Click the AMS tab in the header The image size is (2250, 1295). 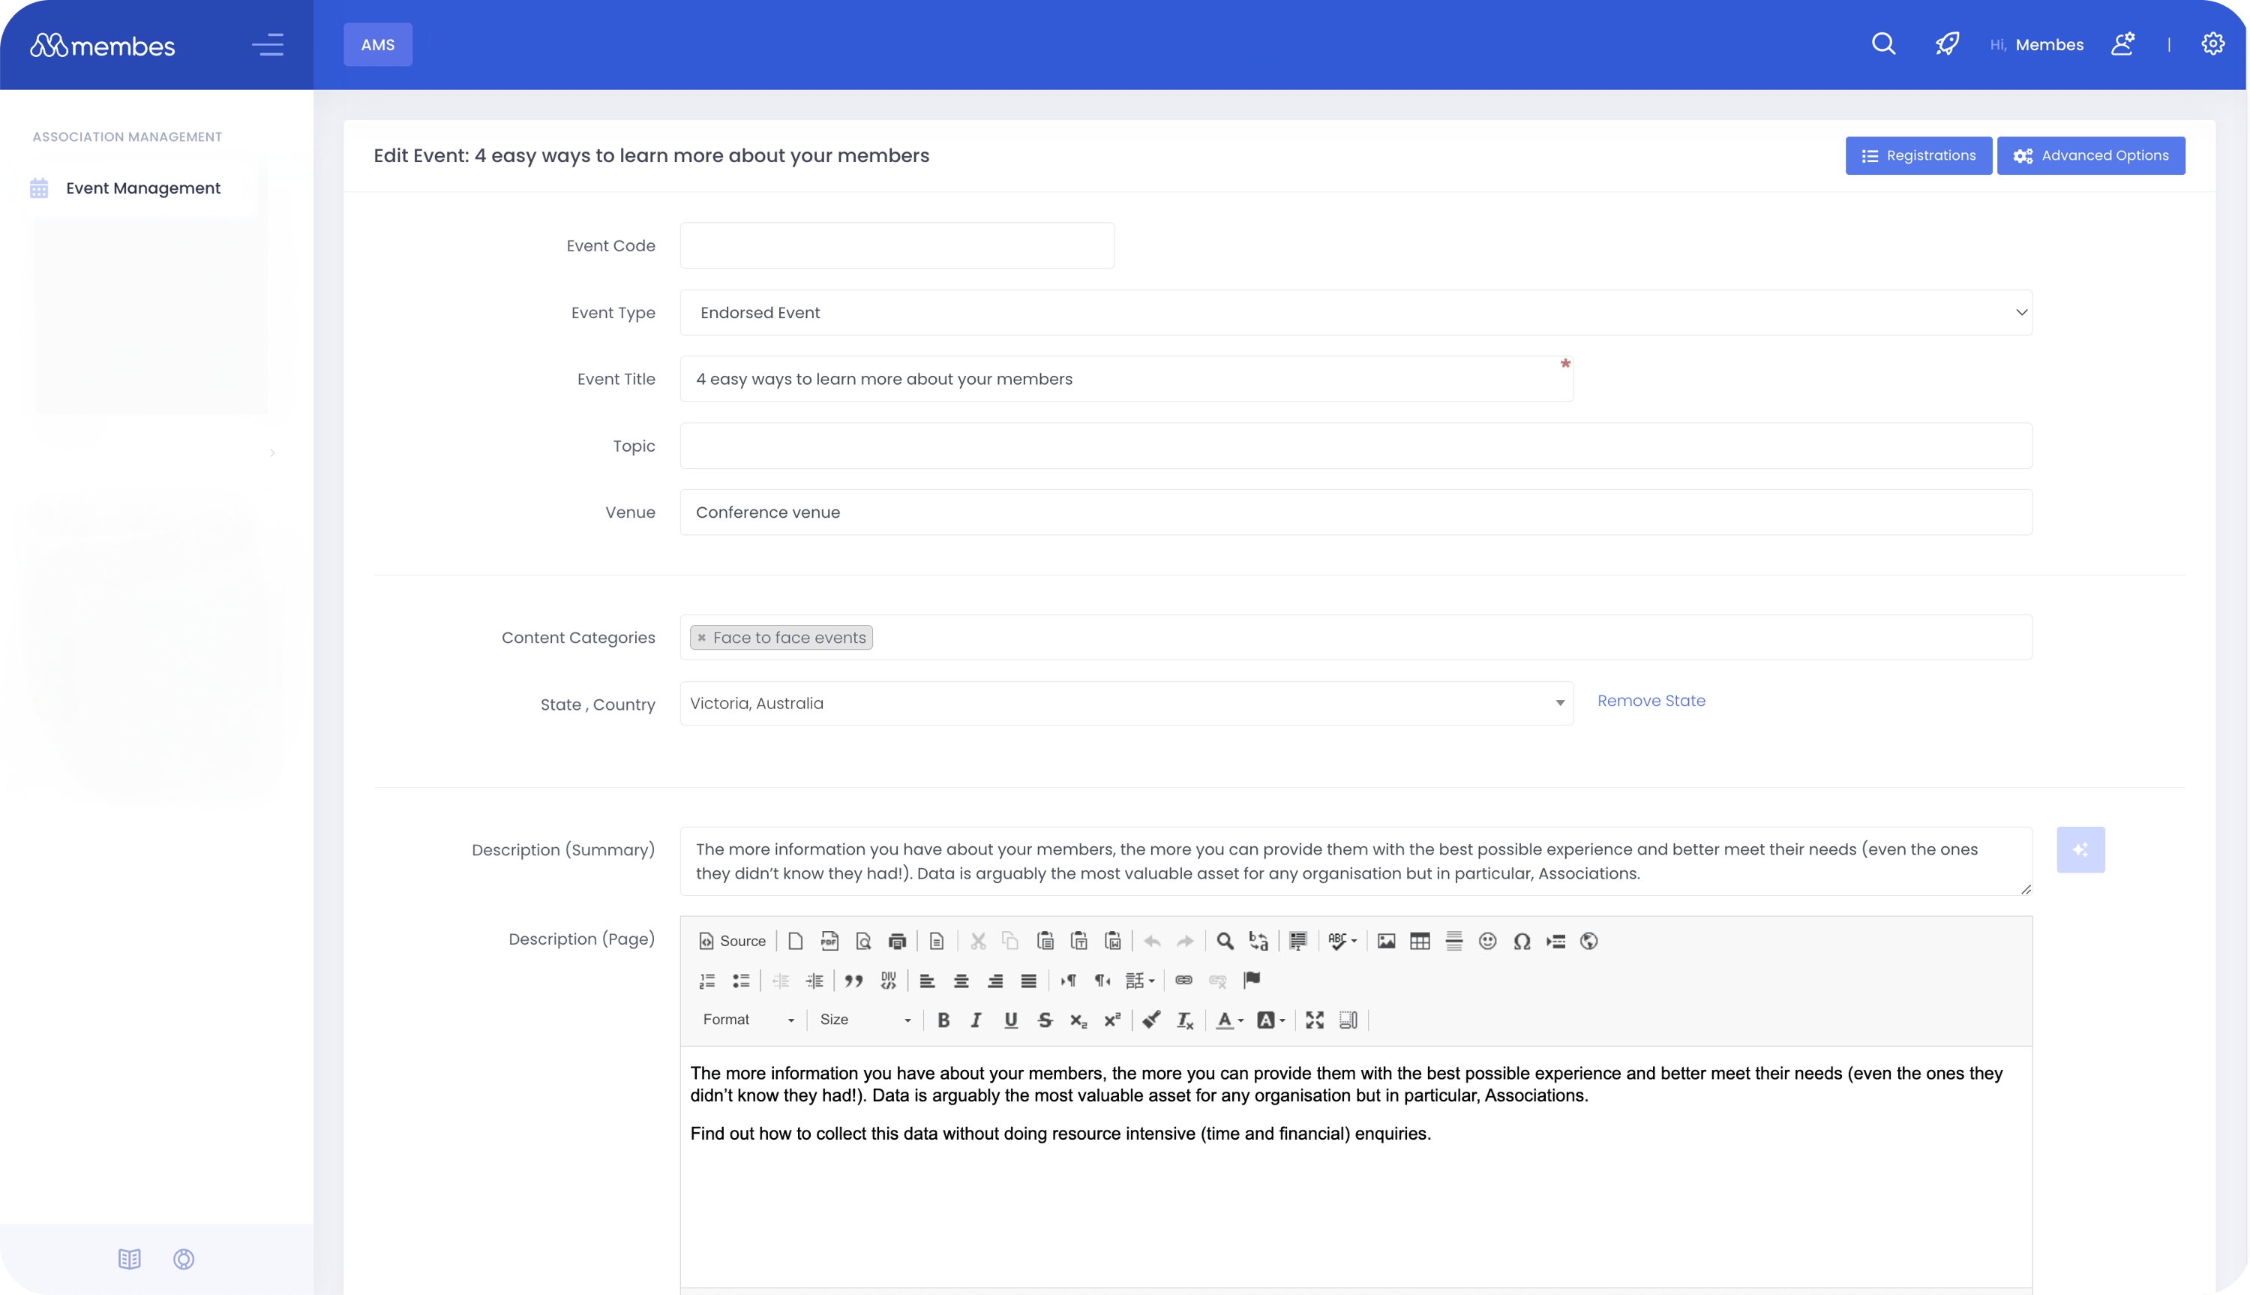click(377, 44)
